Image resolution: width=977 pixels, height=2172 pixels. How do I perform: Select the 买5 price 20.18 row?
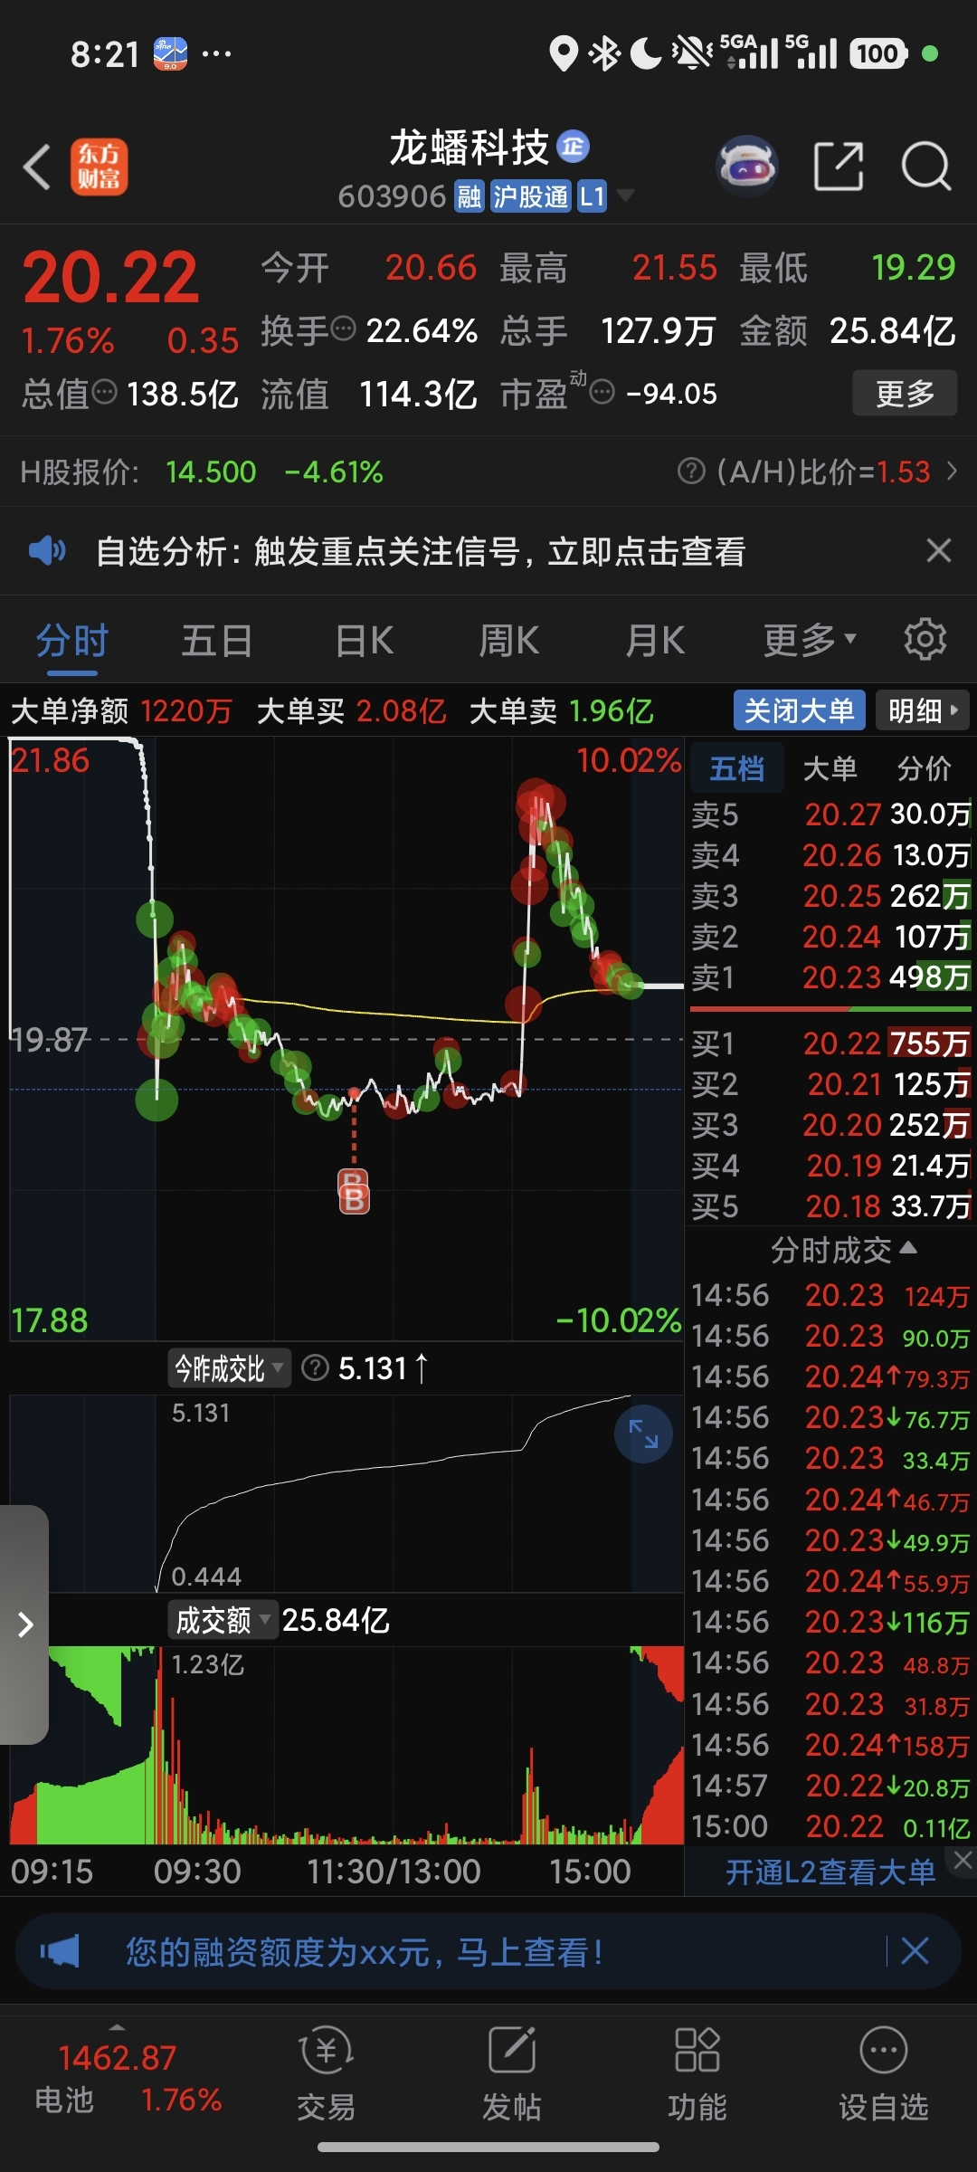pyautogui.click(x=830, y=1206)
